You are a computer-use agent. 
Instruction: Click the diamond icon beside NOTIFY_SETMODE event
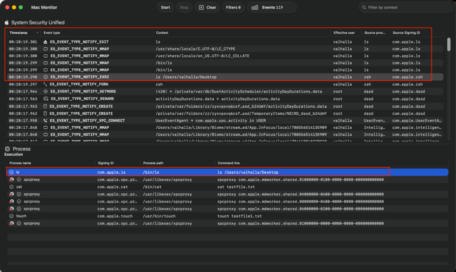(x=45, y=91)
